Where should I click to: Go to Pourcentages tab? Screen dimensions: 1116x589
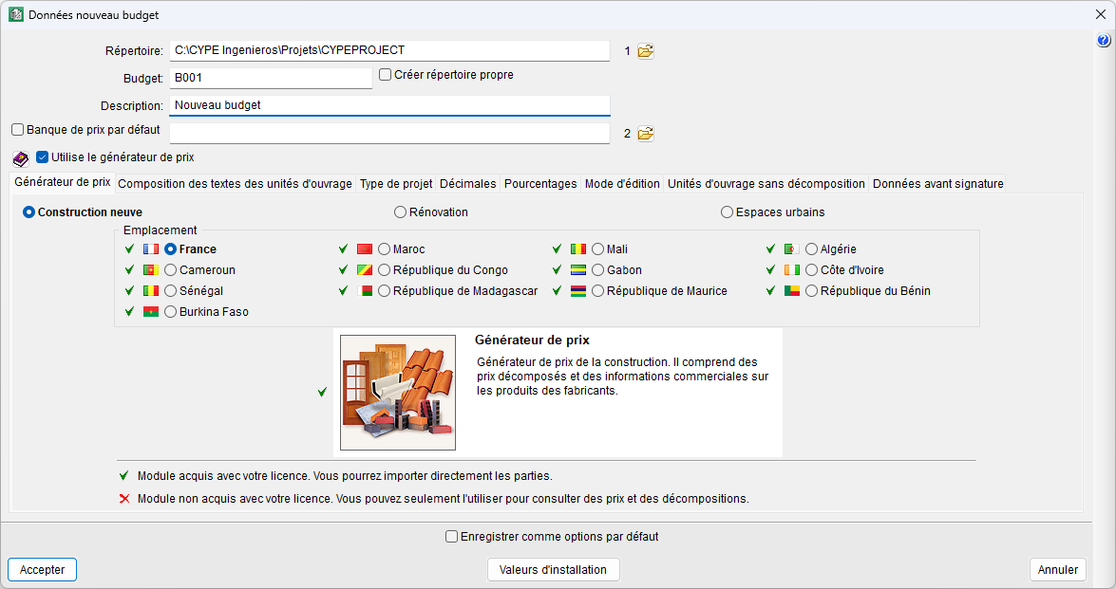[540, 183]
